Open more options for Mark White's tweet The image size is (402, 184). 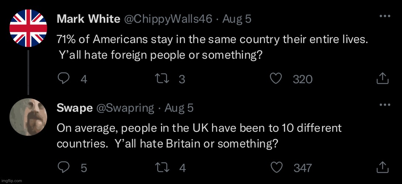click(385, 17)
